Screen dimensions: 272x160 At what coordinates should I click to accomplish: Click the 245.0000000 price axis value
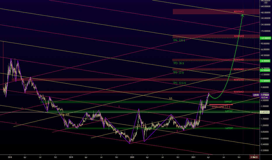(265, 24)
